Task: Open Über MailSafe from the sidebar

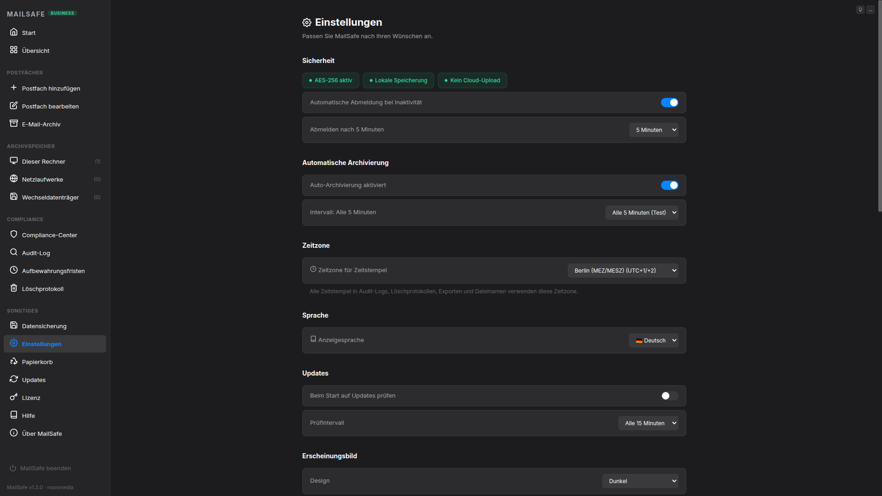Action: click(42, 433)
